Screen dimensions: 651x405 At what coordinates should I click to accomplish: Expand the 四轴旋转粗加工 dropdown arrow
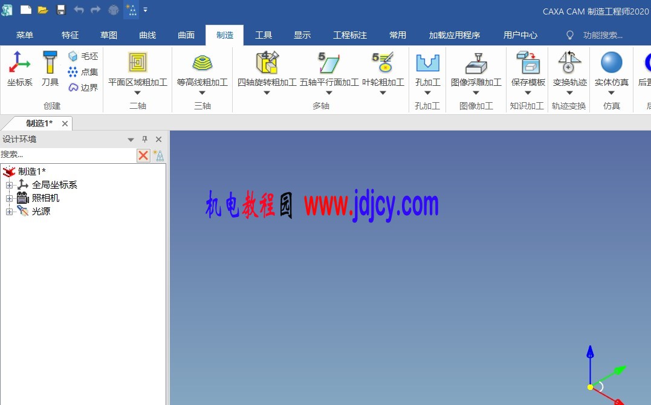tap(267, 92)
